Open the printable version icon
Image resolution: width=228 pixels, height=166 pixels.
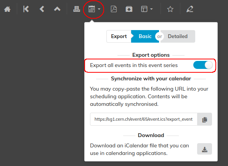click(x=77, y=9)
